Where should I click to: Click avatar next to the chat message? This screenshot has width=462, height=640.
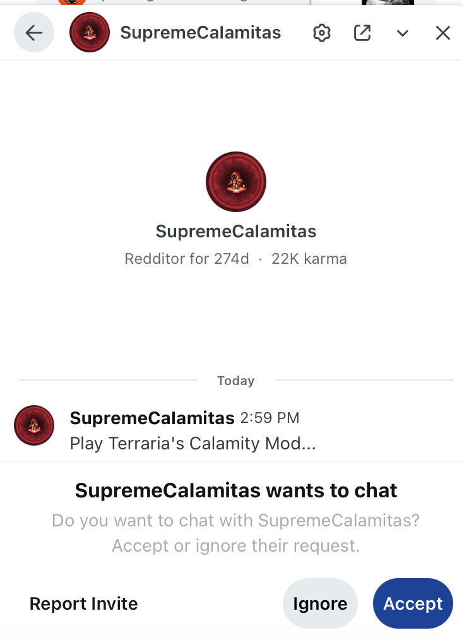click(34, 425)
